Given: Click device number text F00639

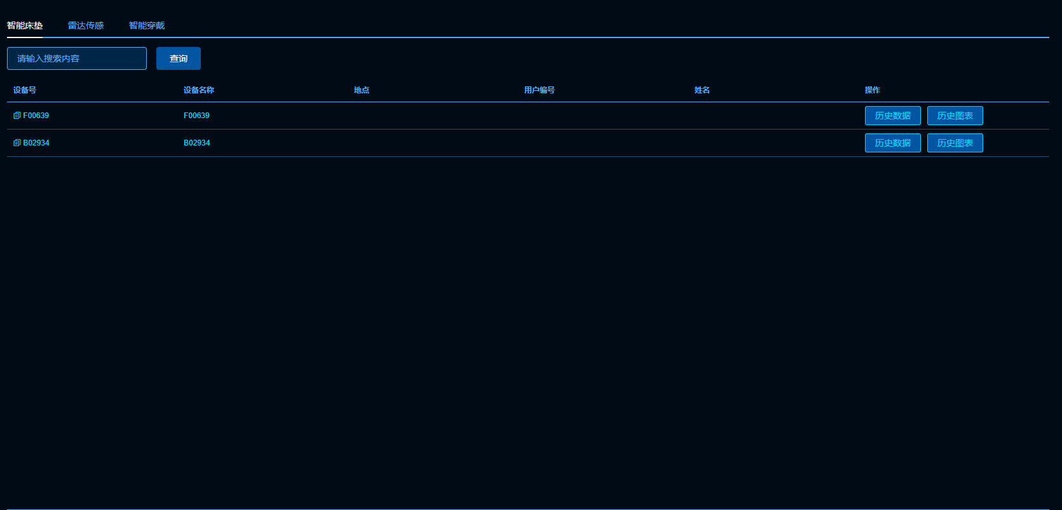Looking at the screenshot, I should (36, 116).
